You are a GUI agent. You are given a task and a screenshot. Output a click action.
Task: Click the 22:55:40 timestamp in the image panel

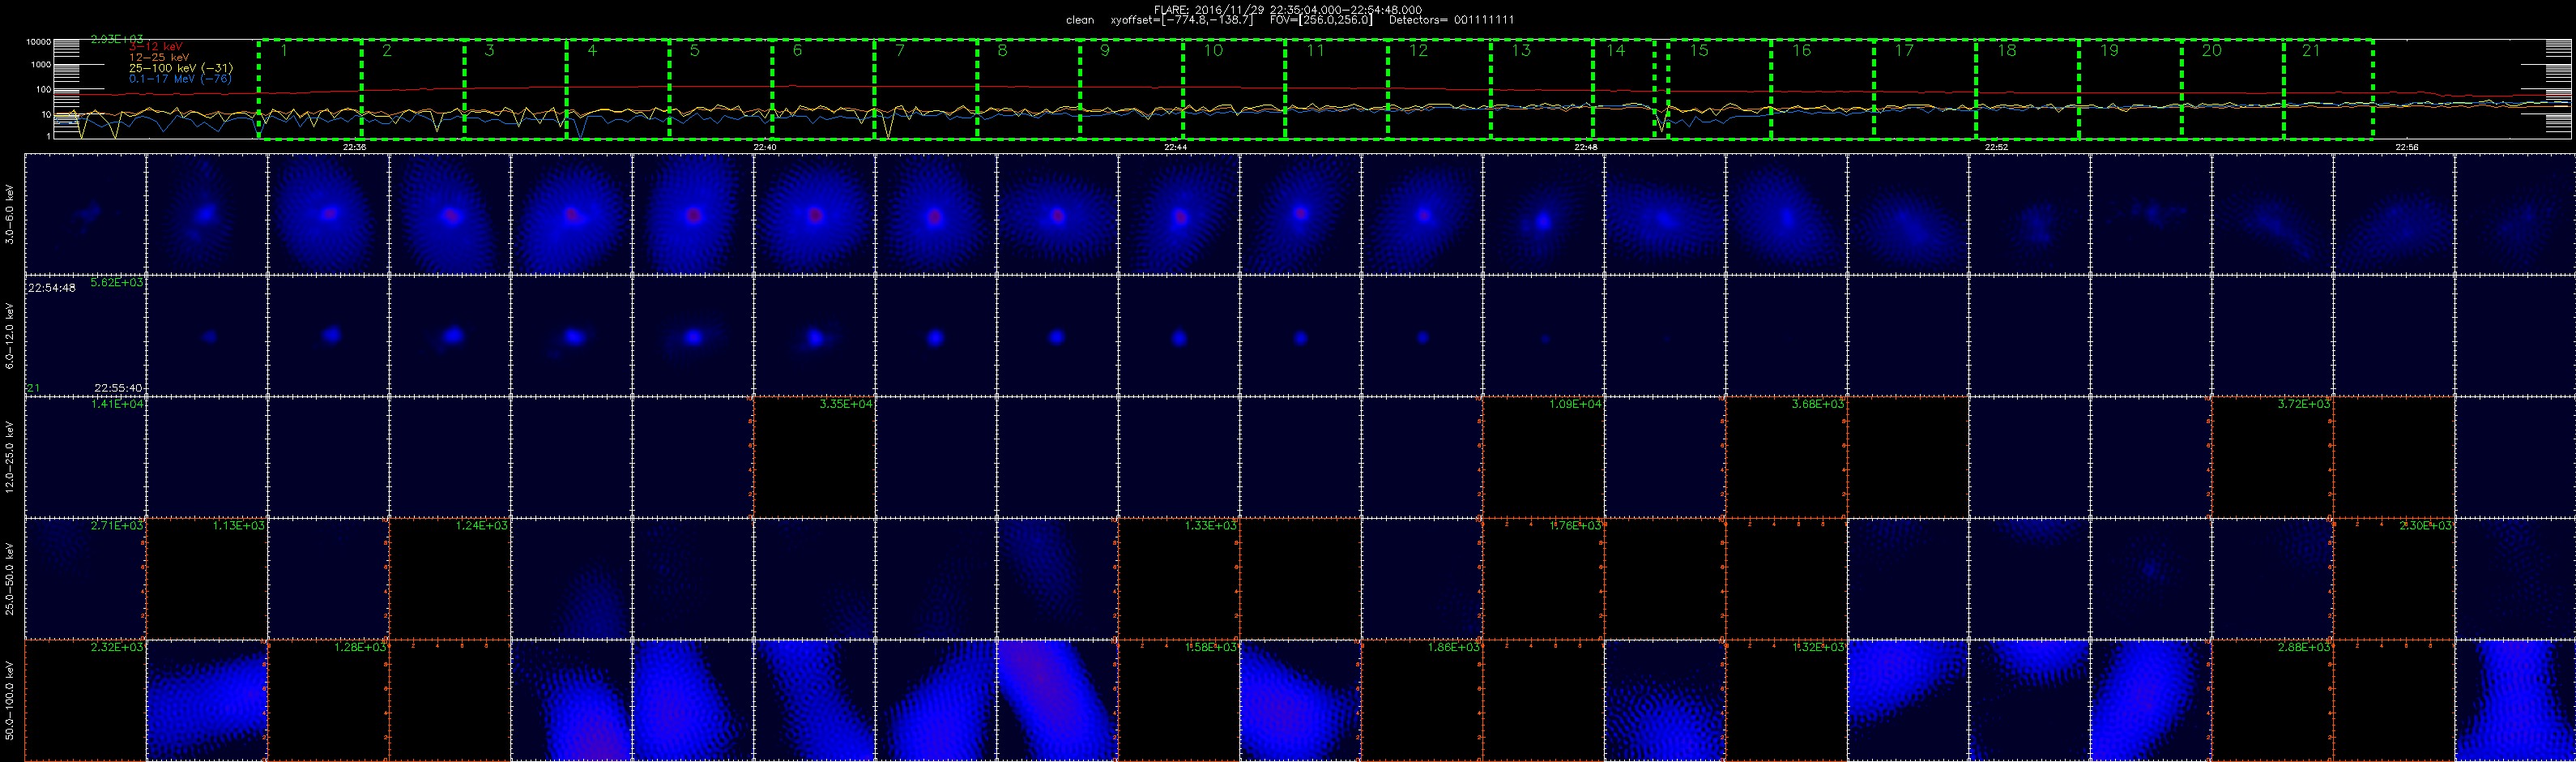point(118,387)
